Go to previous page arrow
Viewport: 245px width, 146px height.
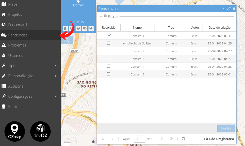113,139
